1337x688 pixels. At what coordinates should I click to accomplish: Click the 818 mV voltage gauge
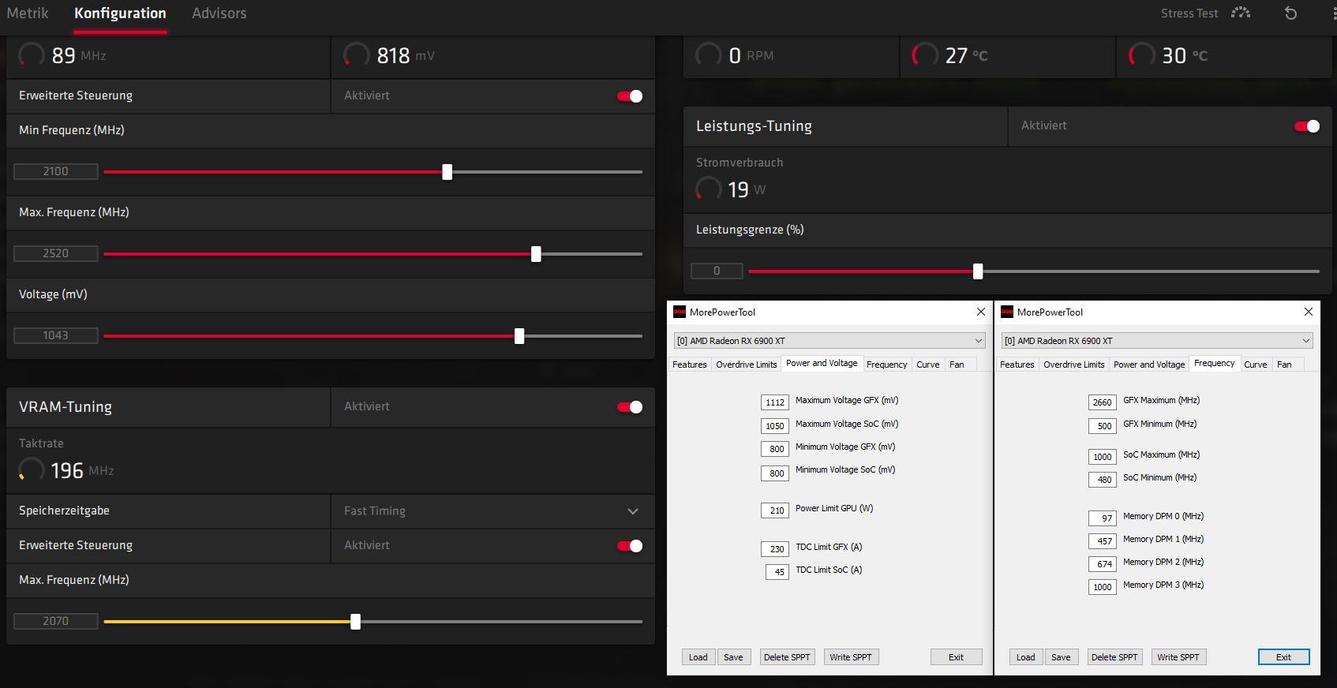click(x=357, y=55)
